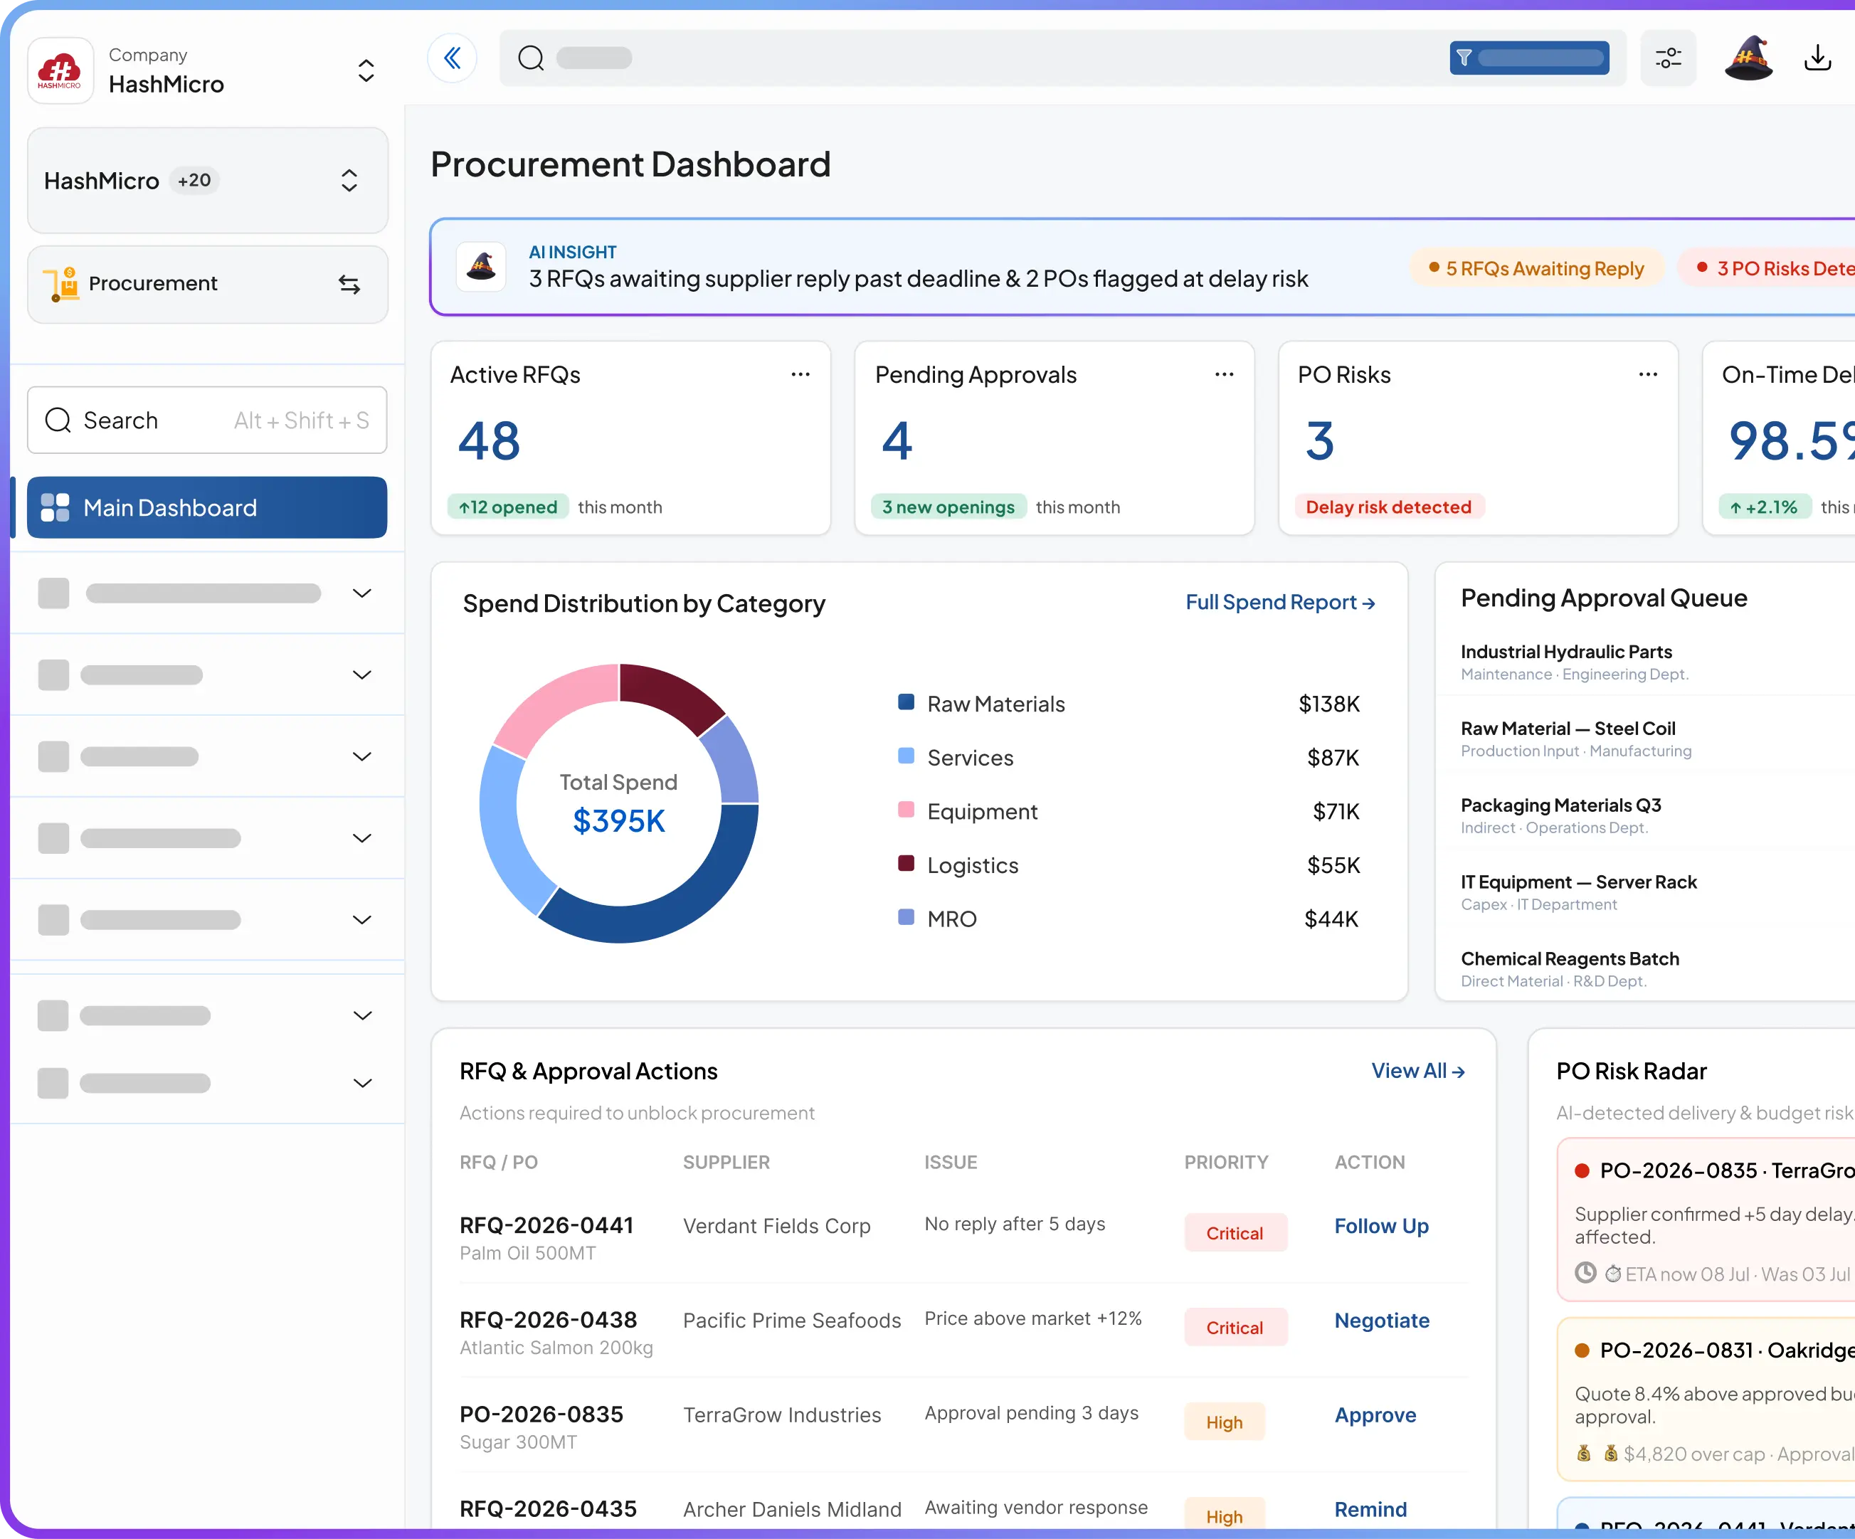Open the wizard hat avatar in the header

(x=1748, y=58)
